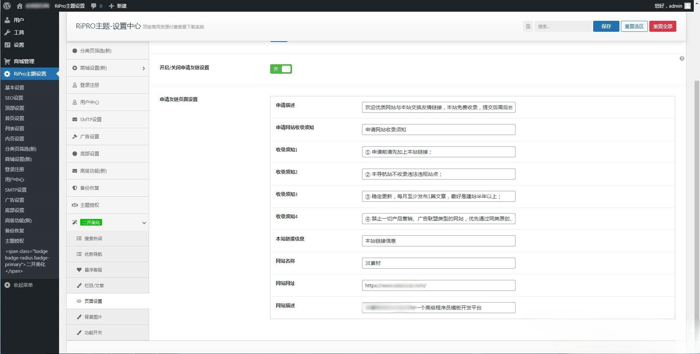This screenshot has height=354, width=700.
Task: Click the admin avatar thumbnail
Action: (688, 6)
